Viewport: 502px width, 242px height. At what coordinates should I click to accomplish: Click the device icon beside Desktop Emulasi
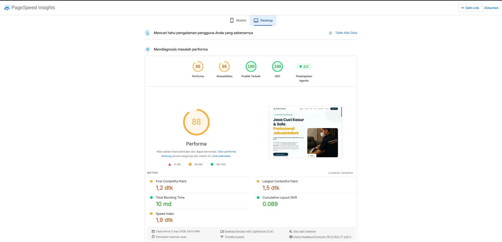[x=222, y=232]
